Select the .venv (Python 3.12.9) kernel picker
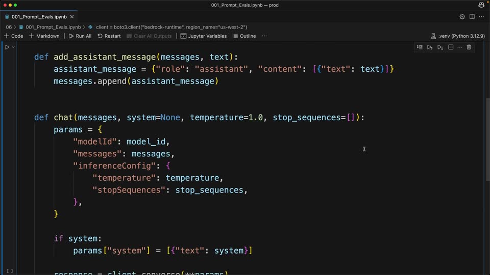490x275 pixels. coord(458,36)
